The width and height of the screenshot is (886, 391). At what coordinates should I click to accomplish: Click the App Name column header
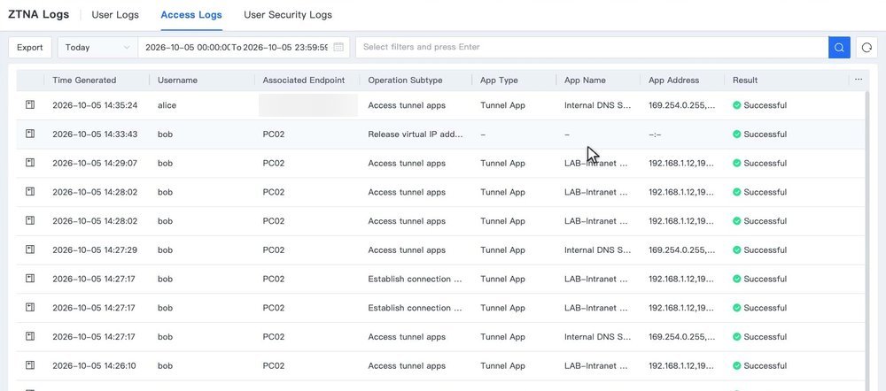pyautogui.click(x=585, y=80)
